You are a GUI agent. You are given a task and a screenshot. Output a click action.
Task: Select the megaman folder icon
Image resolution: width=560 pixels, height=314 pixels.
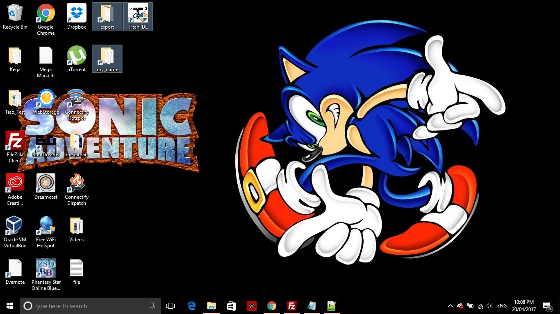point(77,144)
